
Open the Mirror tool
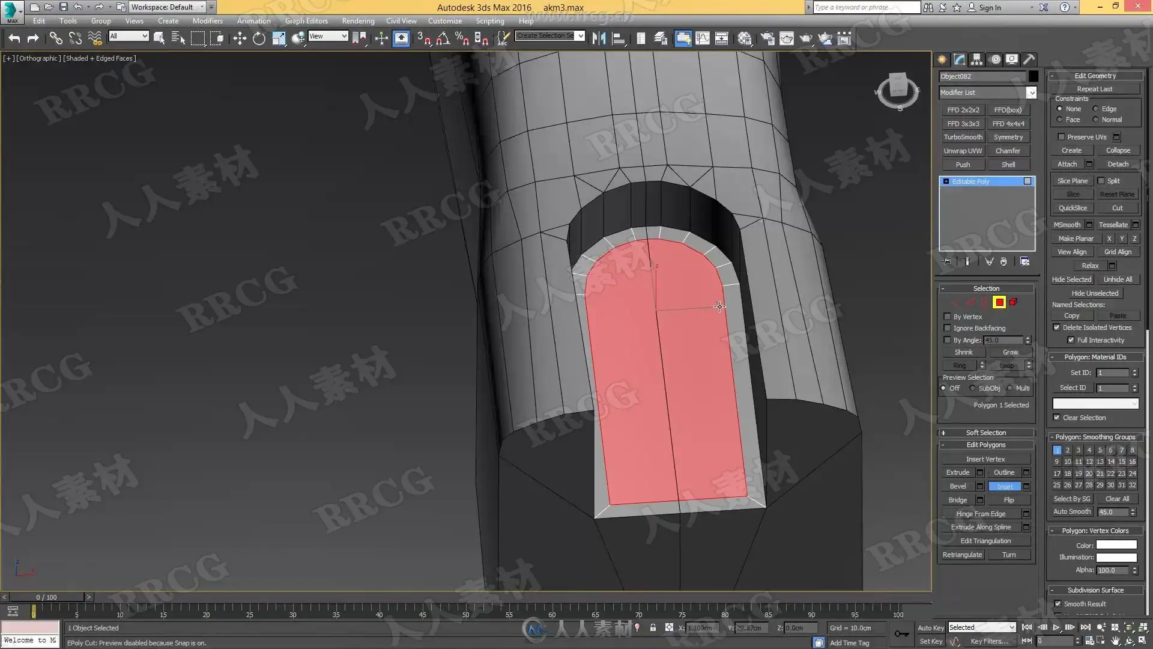(x=598, y=39)
